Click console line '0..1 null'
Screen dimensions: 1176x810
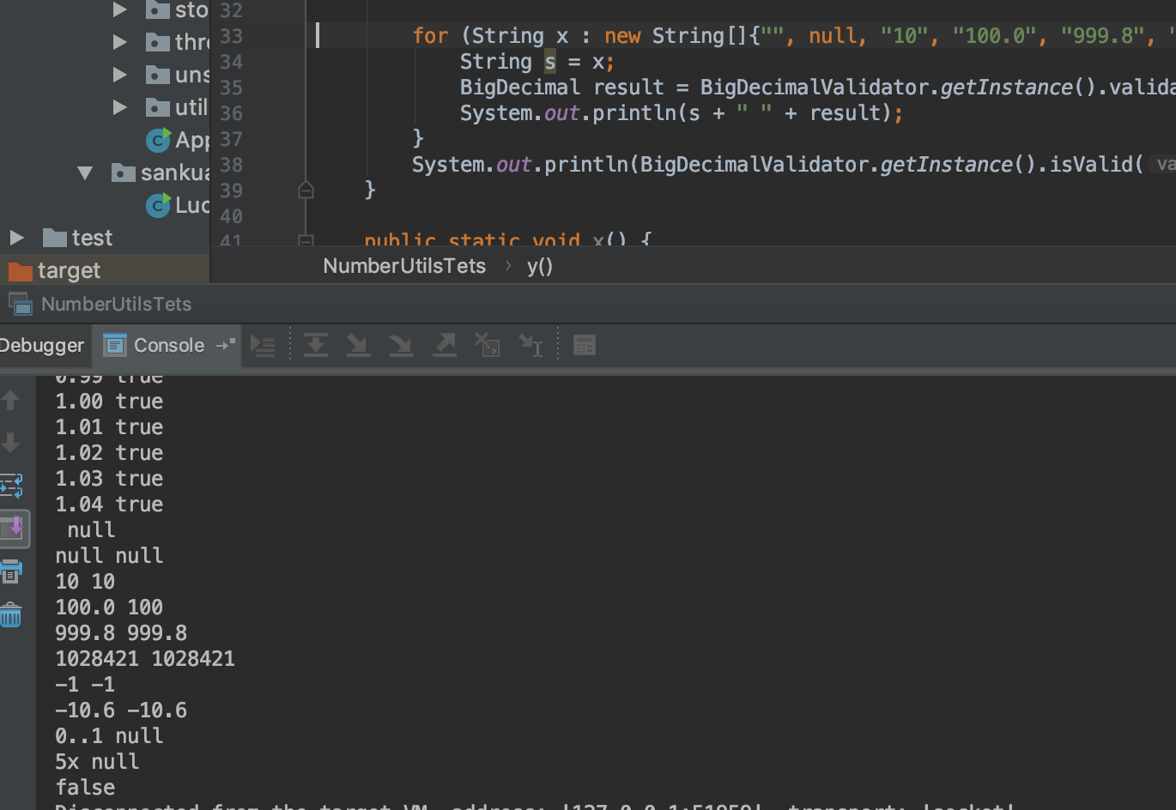[109, 736]
